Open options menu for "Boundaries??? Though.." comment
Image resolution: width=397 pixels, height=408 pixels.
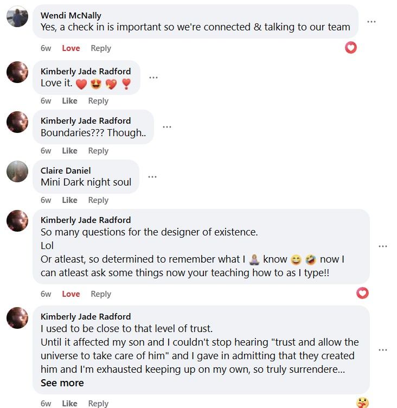pyautogui.click(x=167, y=127)
